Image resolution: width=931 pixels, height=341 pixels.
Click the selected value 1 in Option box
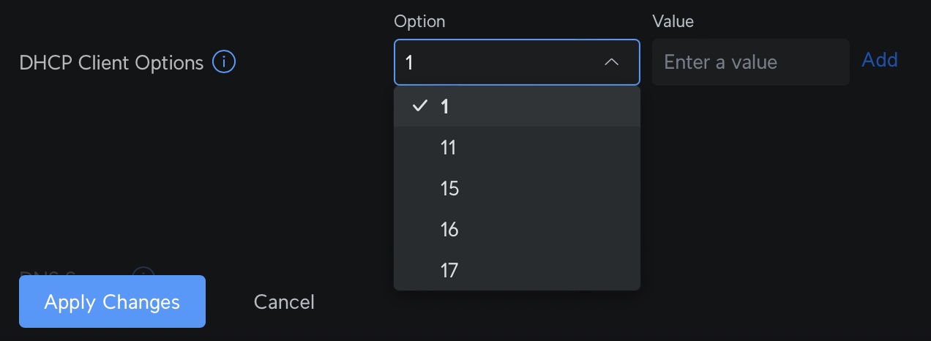pyautogui.click(x=409, y=63)
